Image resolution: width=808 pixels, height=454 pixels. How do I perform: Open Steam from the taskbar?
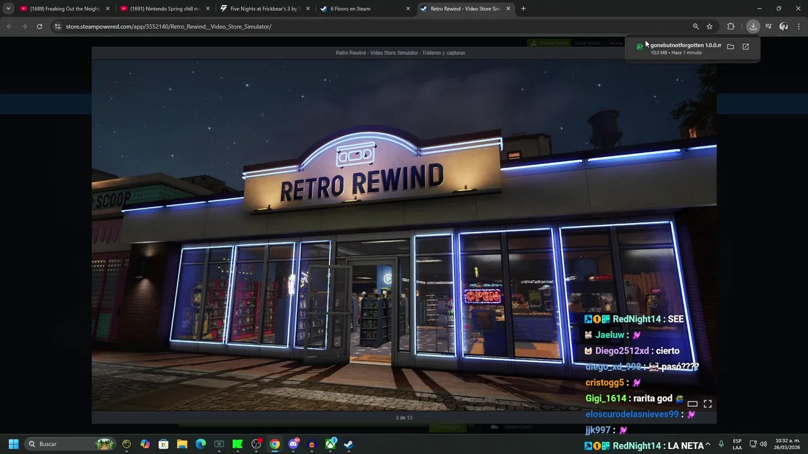(348, 444)
